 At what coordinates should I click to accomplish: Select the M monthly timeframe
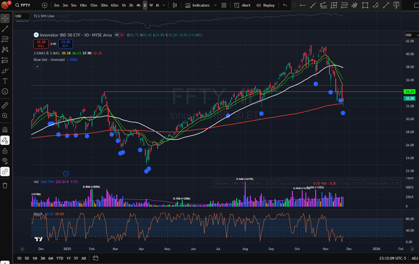(158, 5)
